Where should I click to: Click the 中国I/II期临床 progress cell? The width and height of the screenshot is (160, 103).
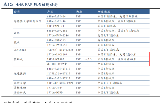(x=108, y=93)
